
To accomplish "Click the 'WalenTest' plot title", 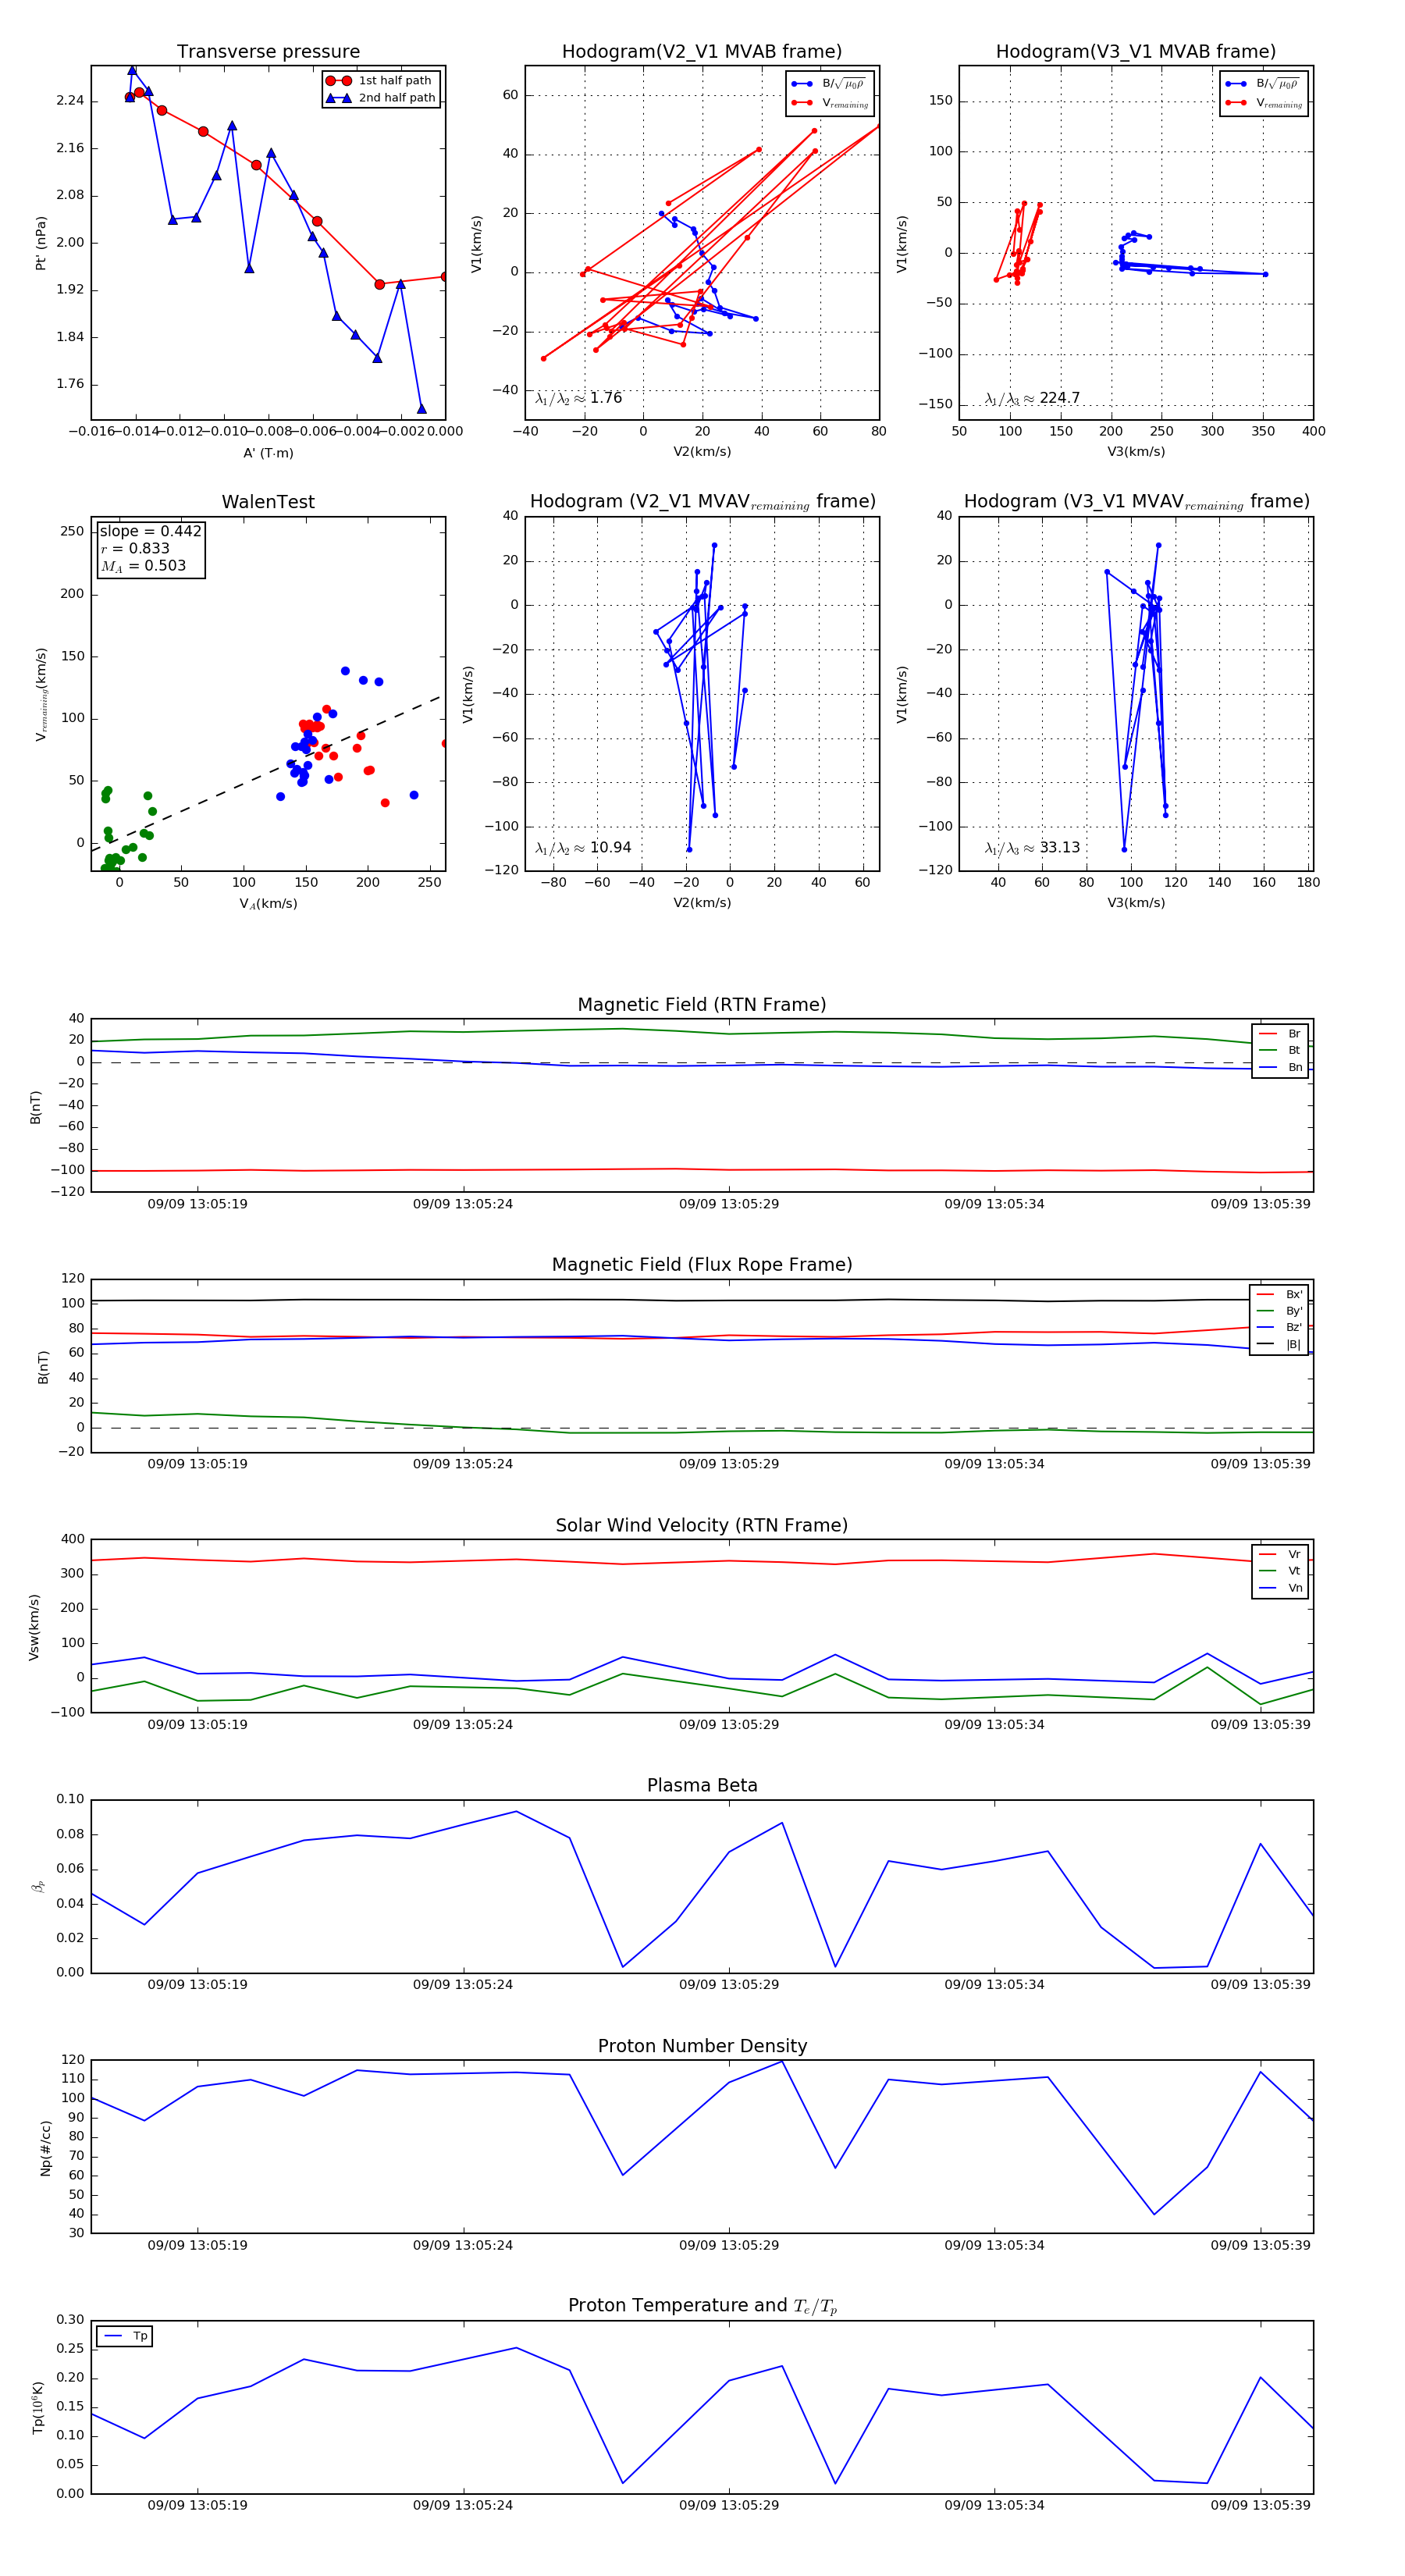I will [268, 502].
